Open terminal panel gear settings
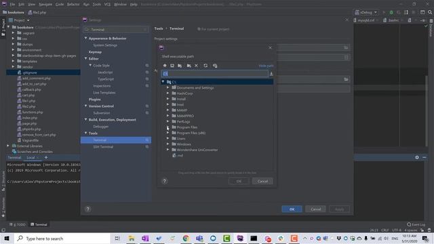 click(x=417, y=157)
